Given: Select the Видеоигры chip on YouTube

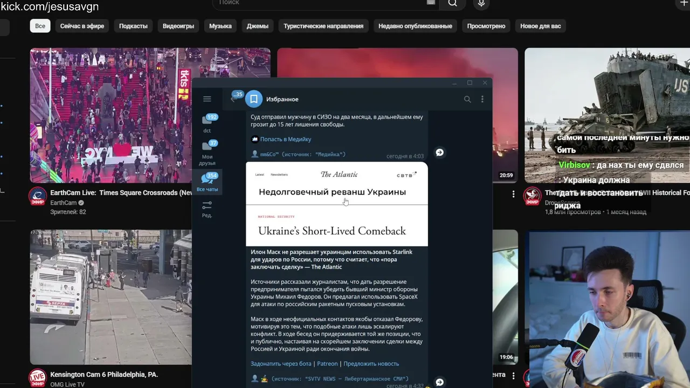Looking at the screenshot, I should tap(178, 26).
